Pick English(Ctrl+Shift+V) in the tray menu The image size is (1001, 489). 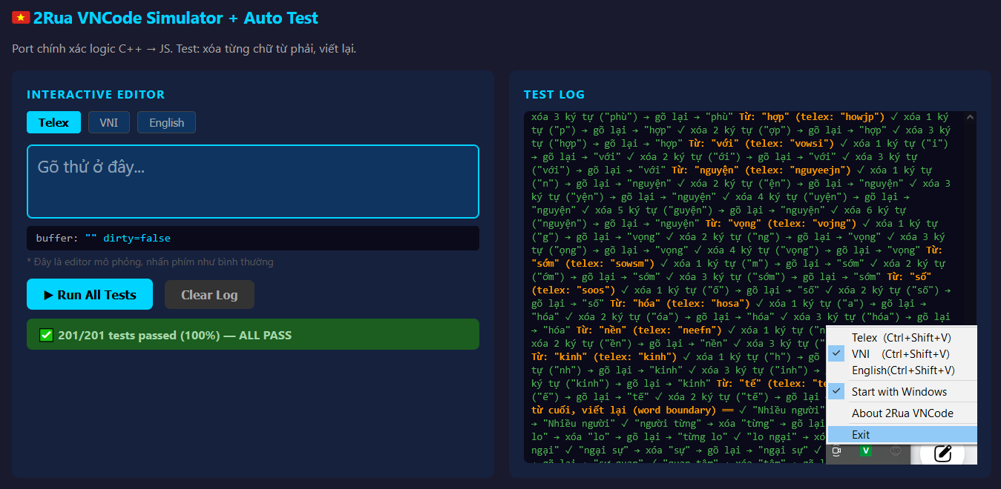(x=902, y=370)
